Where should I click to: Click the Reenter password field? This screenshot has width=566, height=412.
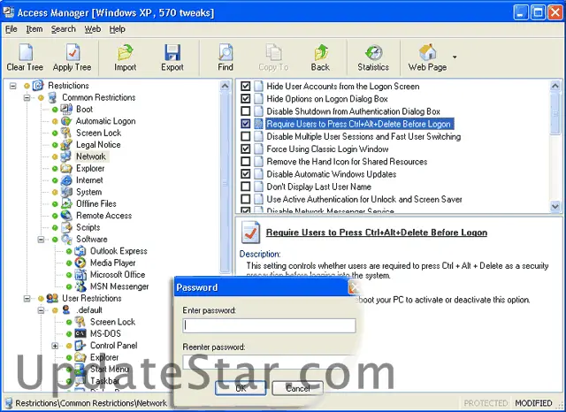tap(269, 362)
